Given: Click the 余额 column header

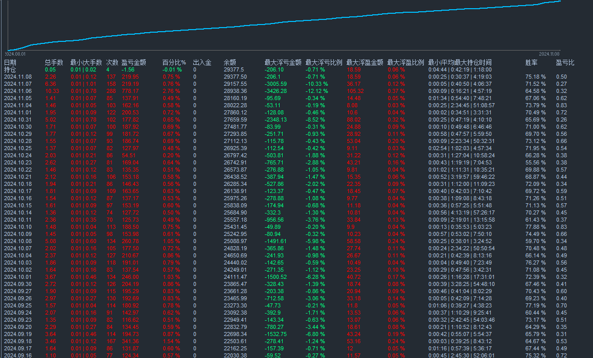Looking at the screenshot, I should tap(230, 62).
